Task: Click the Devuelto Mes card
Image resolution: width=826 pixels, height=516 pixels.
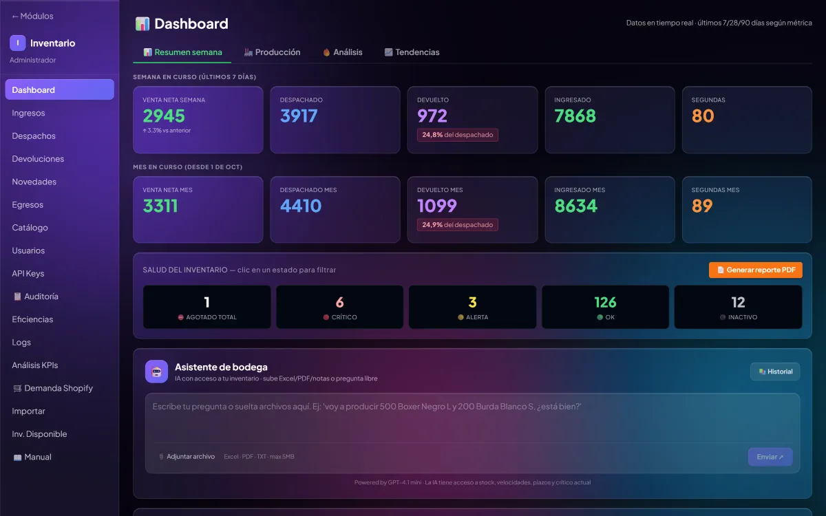Action: point(473,210)
